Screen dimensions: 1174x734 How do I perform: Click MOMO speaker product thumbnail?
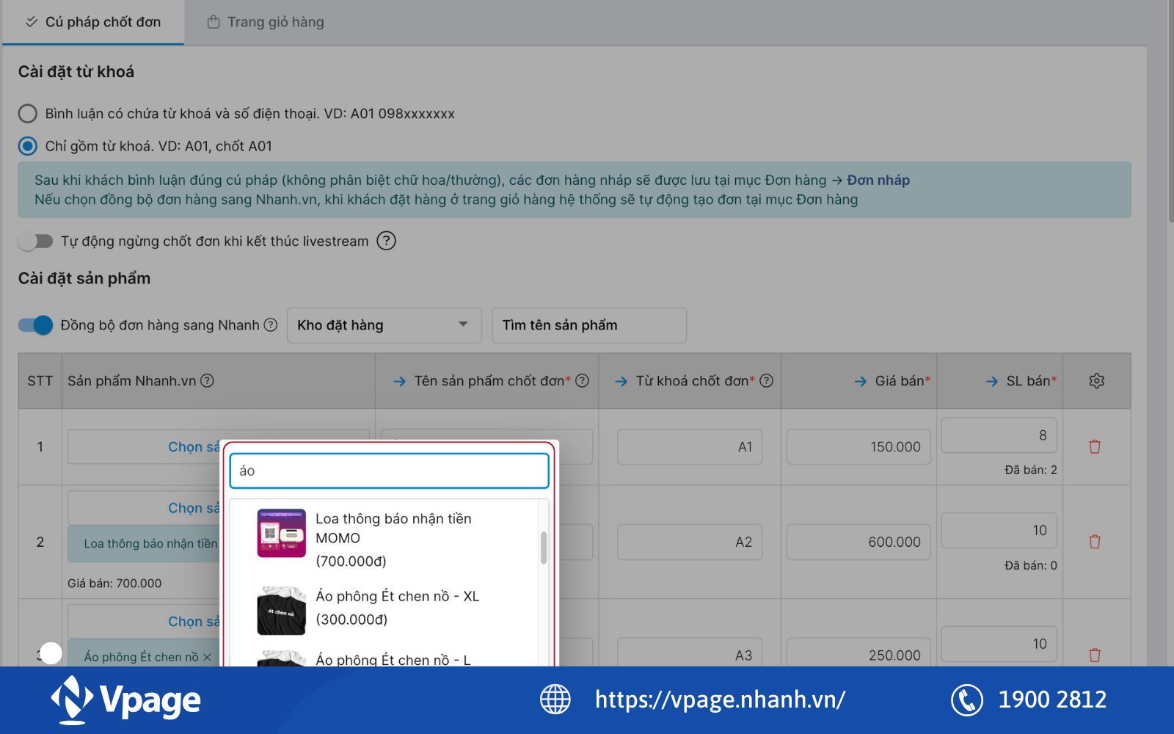tap(281, 533)
